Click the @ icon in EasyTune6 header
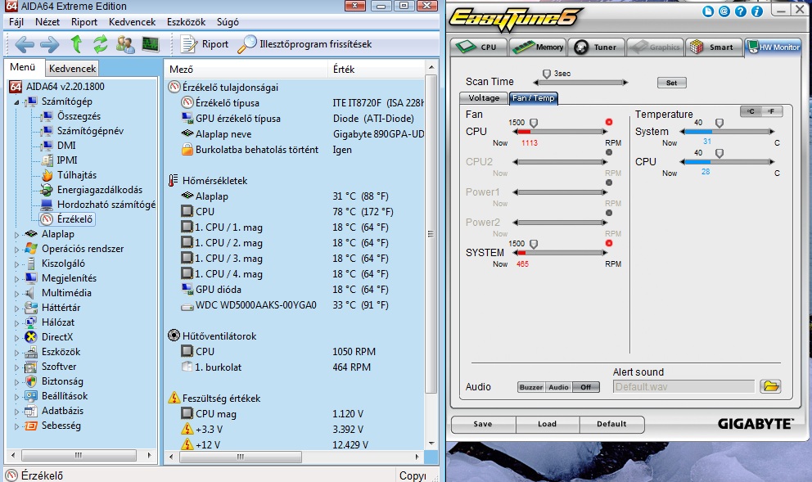The height and width of the screenshot is (482, 812). [x=724, y=11]
